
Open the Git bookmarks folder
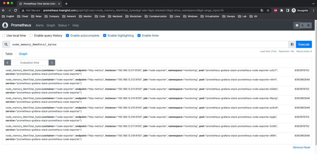tap(253, 16)
